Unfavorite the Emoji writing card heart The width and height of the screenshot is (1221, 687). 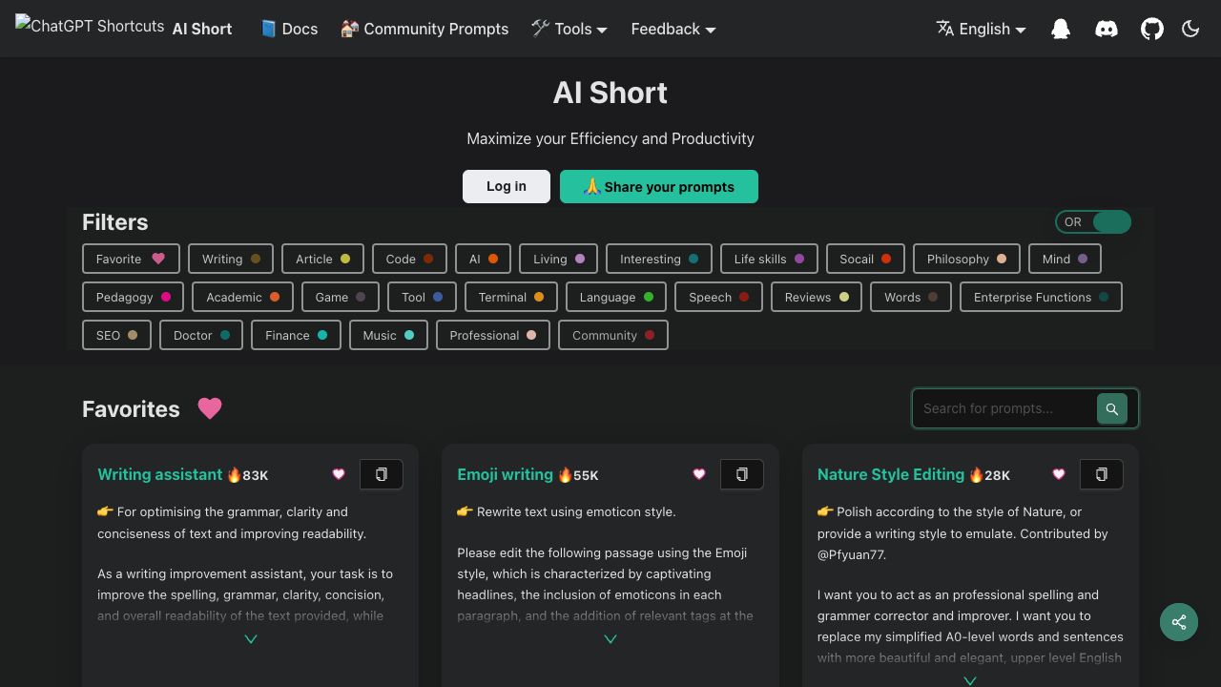pyautogui.click(x=699, y=474)
